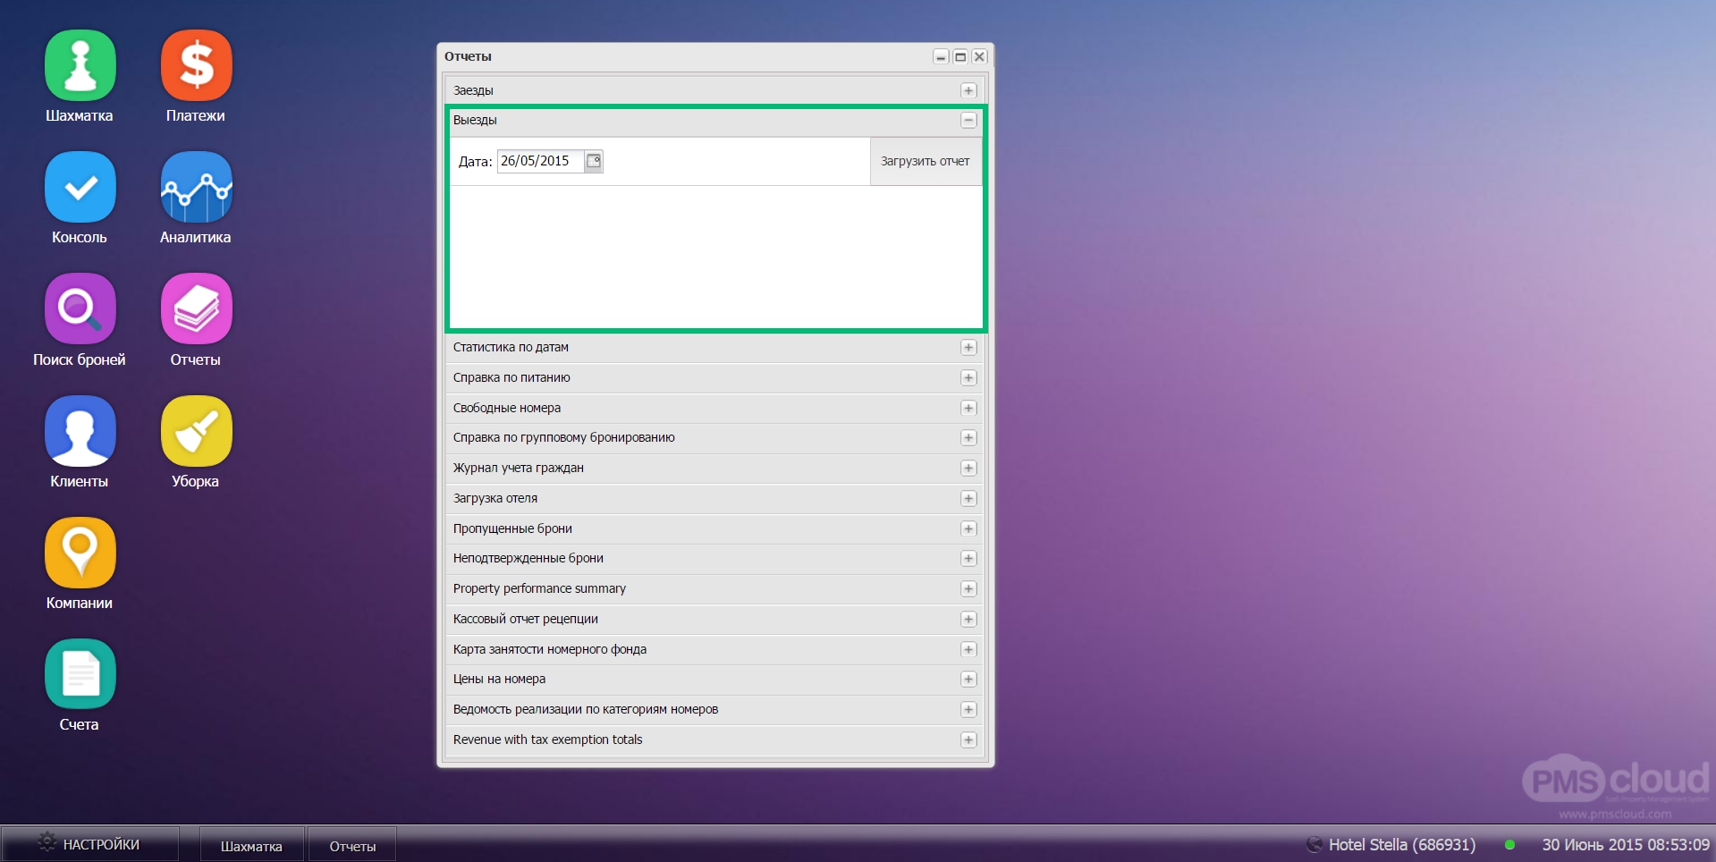Switch to Отчеты taskbar tab
Screen dimensions: 1716x862
[352, 846]
